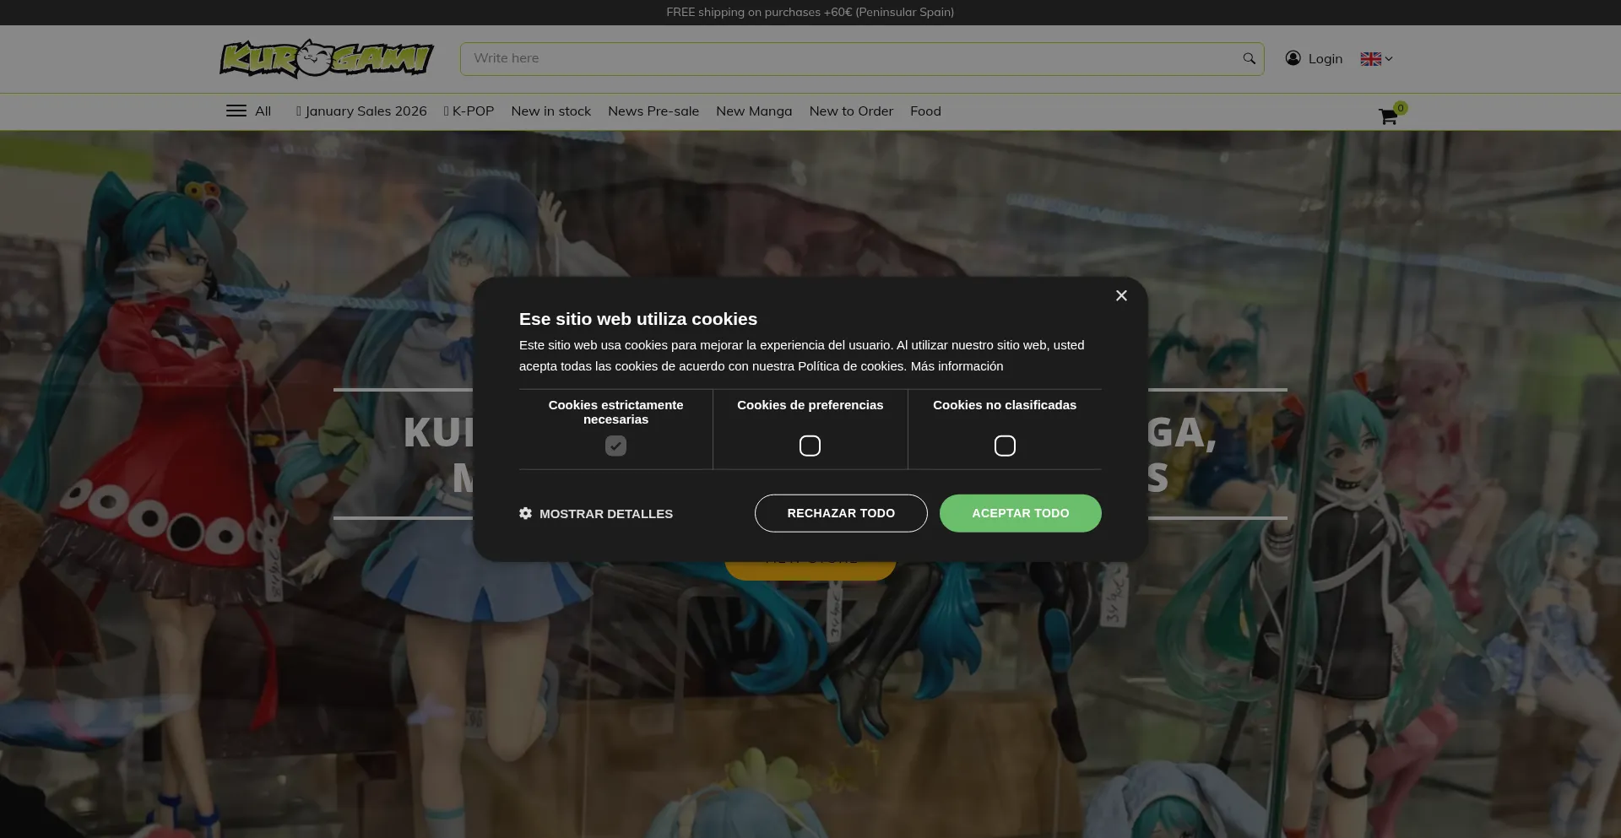The width and height of the screenshot is (1621, 838).
Task: Select New Manga from the navigation
Action: [753, 111]
